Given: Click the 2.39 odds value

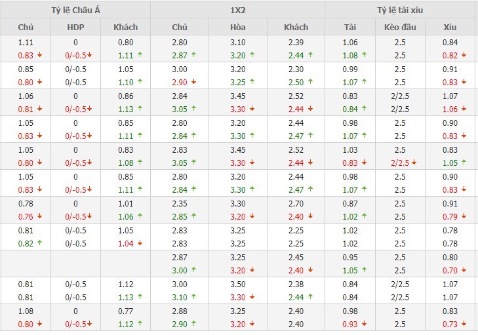Looking at the screenshot, I should (296, 43).
